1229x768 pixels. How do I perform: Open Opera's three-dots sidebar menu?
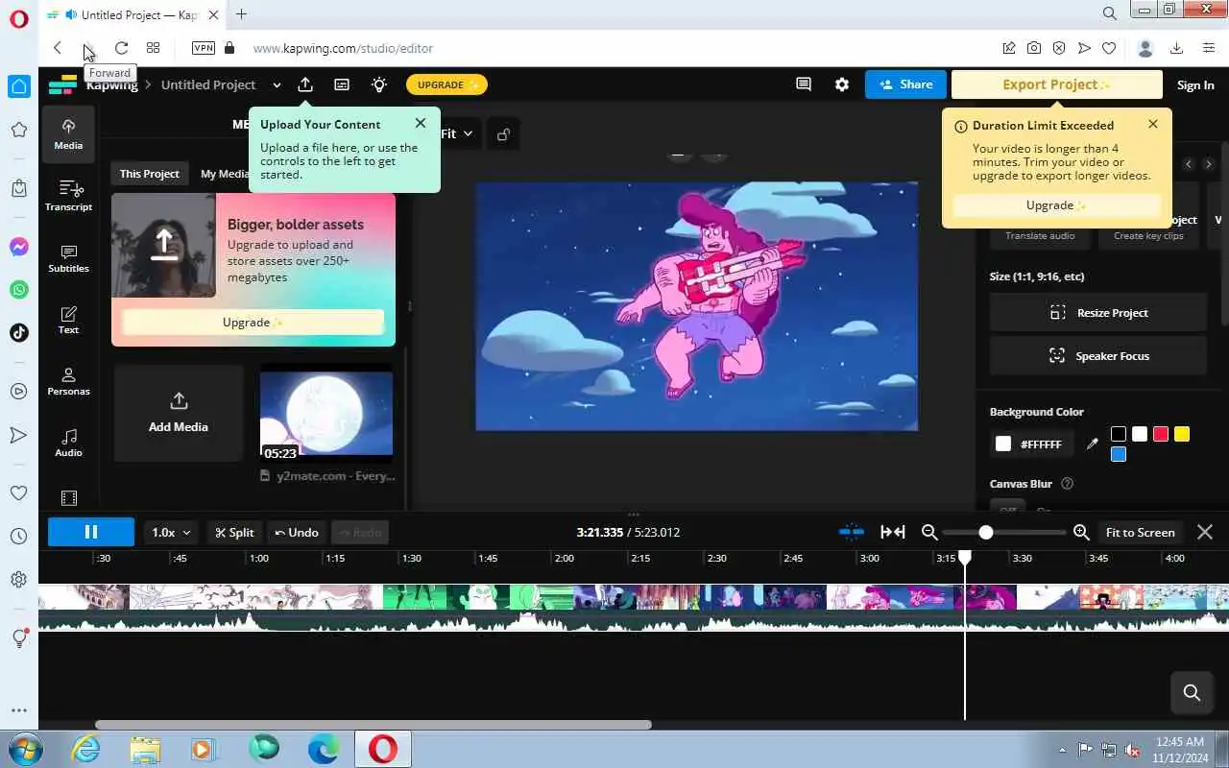tap(19, 711)
